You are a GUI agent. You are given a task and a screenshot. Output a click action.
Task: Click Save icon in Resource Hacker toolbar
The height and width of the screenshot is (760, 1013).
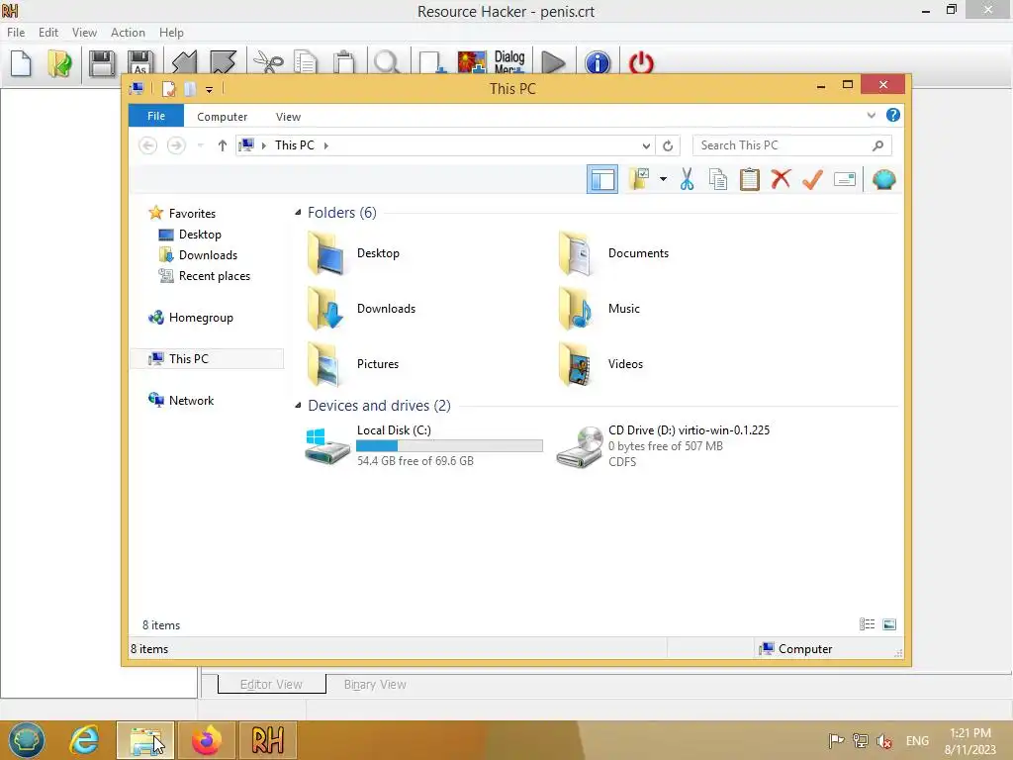click(x=102, y=63)
